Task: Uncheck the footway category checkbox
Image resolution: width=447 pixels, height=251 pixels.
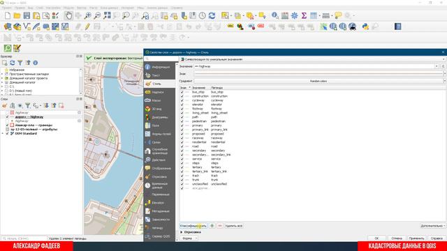Action: pos(182,109)
